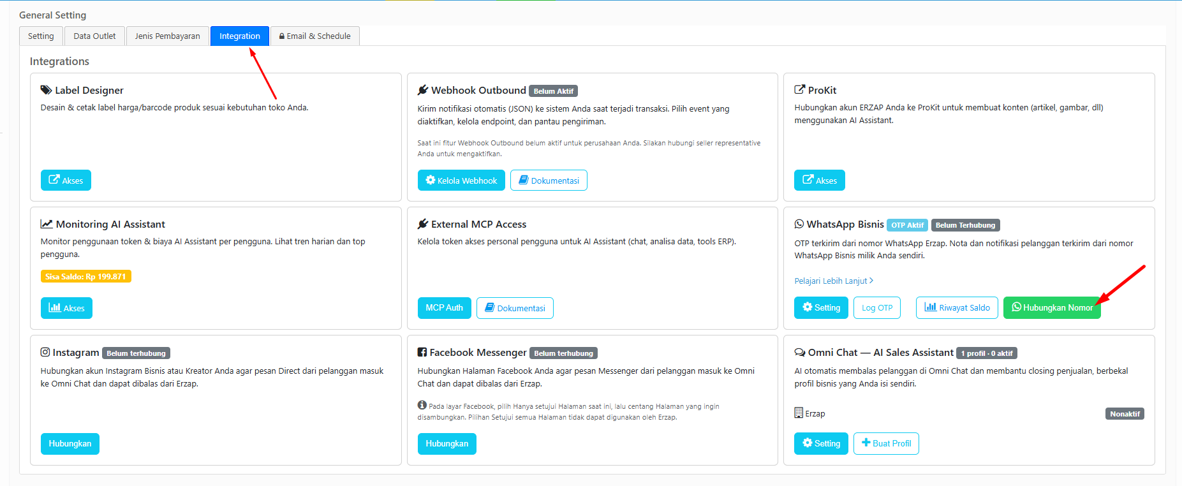The width and height of the screenshot is (1182, 486).
Task: Click the Belum Aktif badge on Webhook Outbound
Action: [x=554, y=91]
